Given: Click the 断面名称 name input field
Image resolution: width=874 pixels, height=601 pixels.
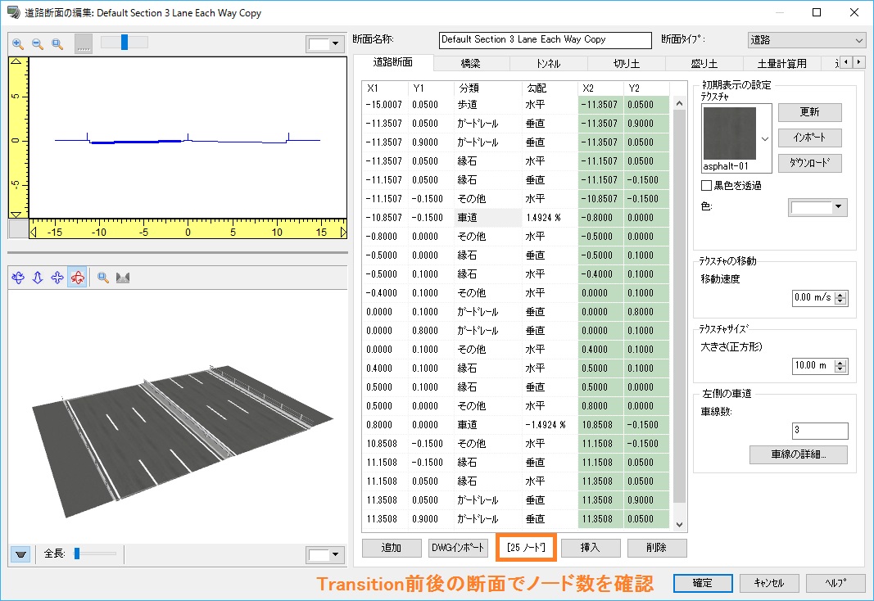Looking at the screenshot, I should (545, 39).
